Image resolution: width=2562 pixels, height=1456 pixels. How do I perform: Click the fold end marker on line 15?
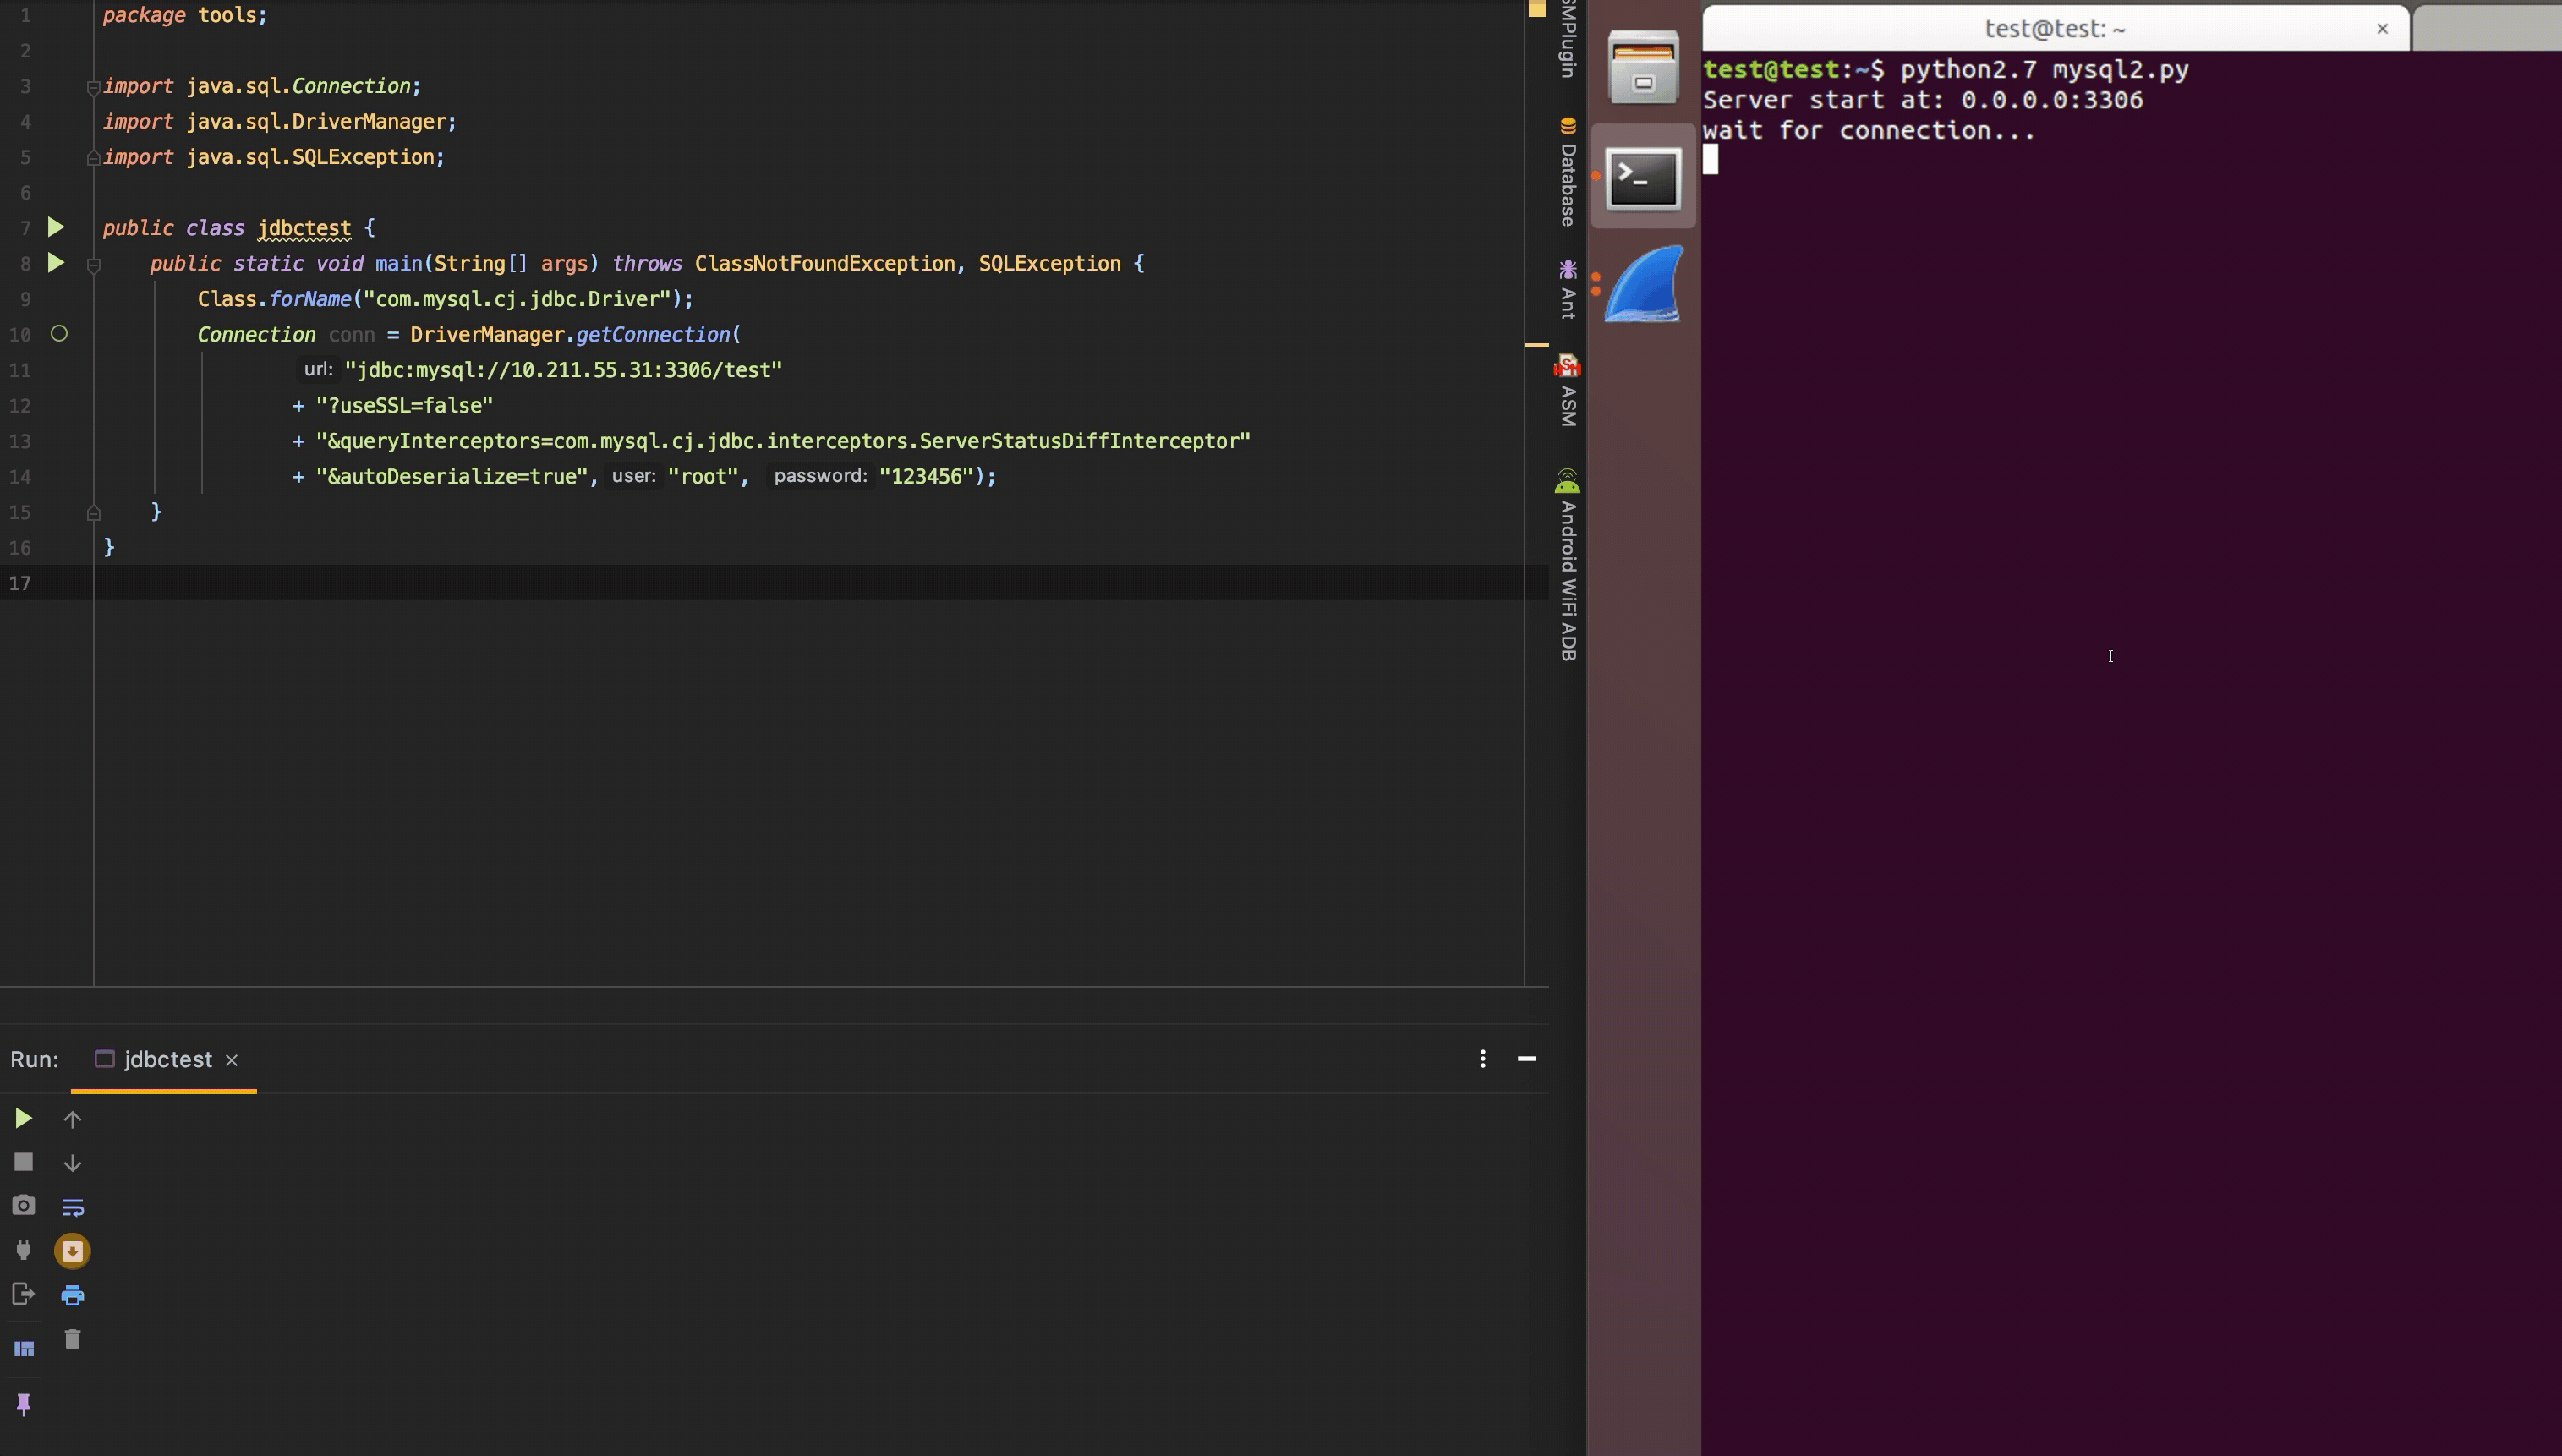pos(93,513)
